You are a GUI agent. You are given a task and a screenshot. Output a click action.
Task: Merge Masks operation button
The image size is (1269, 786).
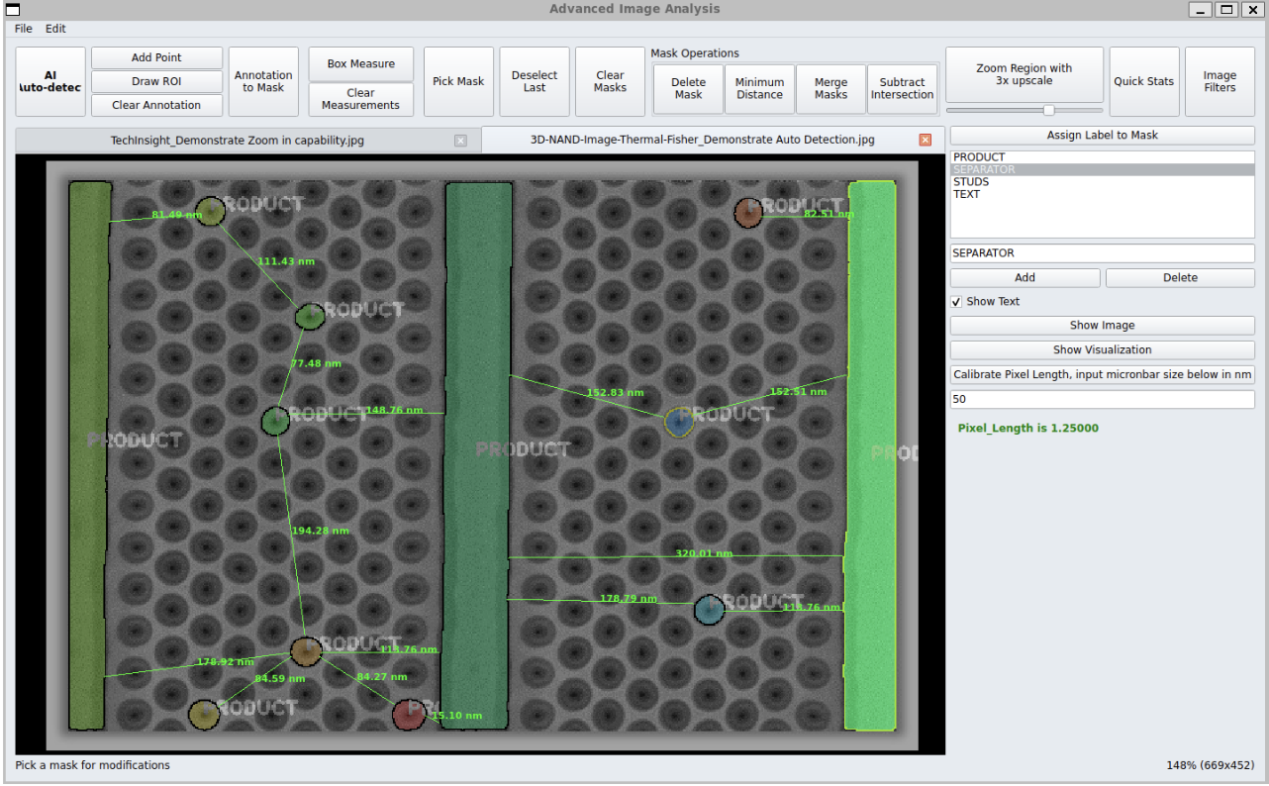click(x=831, y=89)
